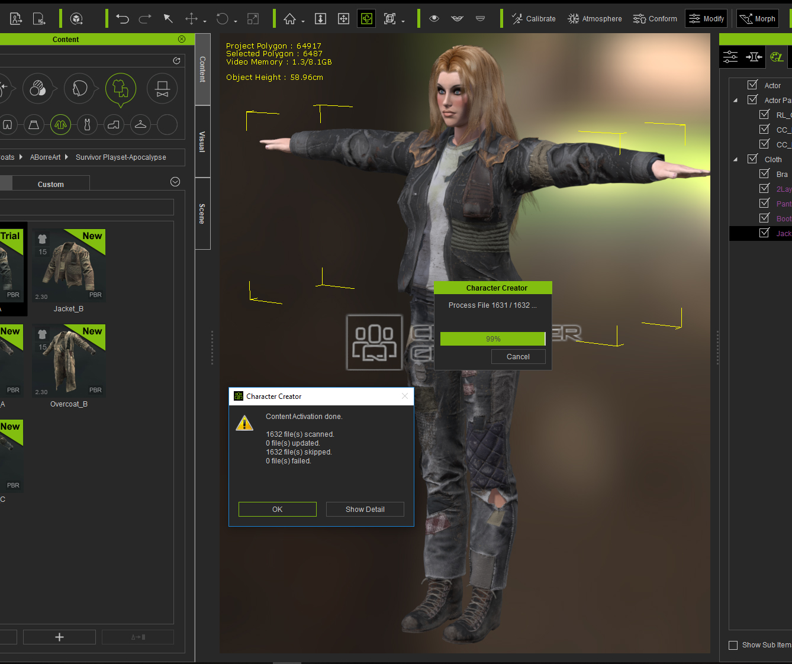792x664 pixels.
Task: Click the Calibrate toolbar button
Action: [x=533, y=19]
